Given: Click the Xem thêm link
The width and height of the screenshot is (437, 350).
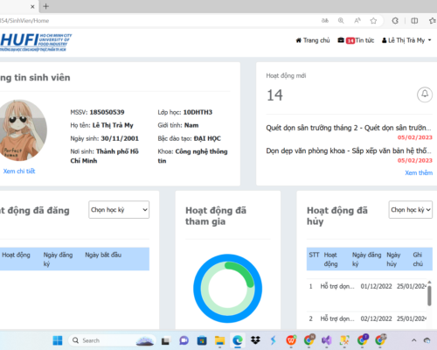Looking at the screenshot, I should (419, 172).
